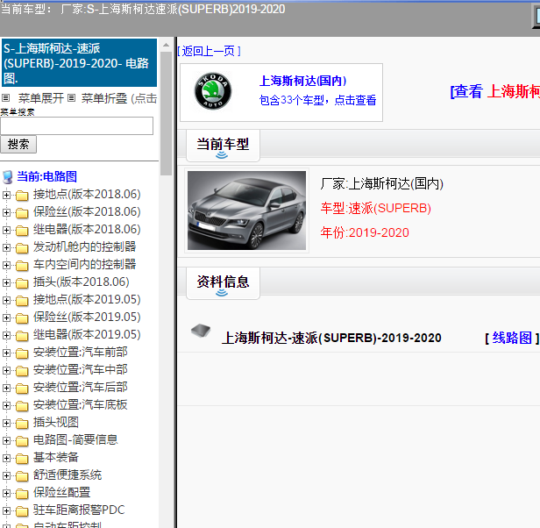Click the folder icon for 安装位置:汽车底板
Image resolution: width=540 pixels, height=528 pixels.
[22, 406]
